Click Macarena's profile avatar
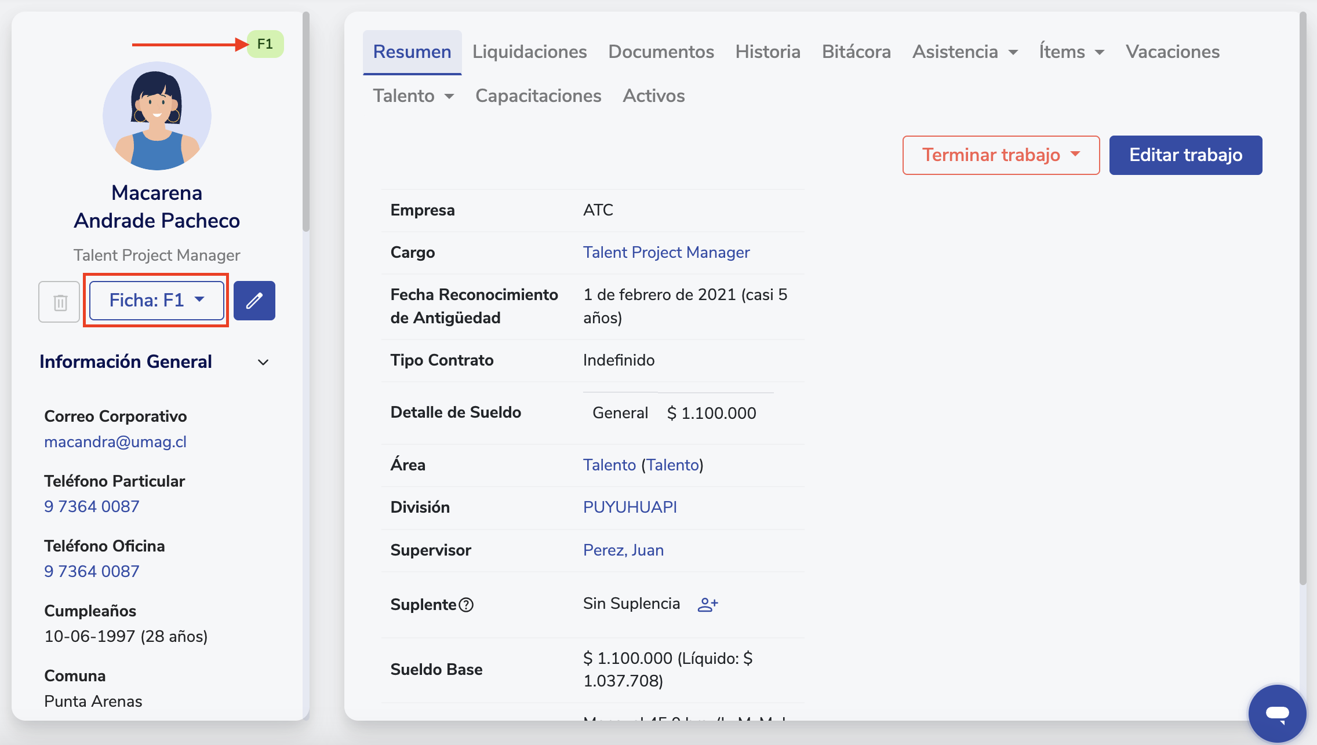The image size is (1317, 745). (x=157, y=116)
